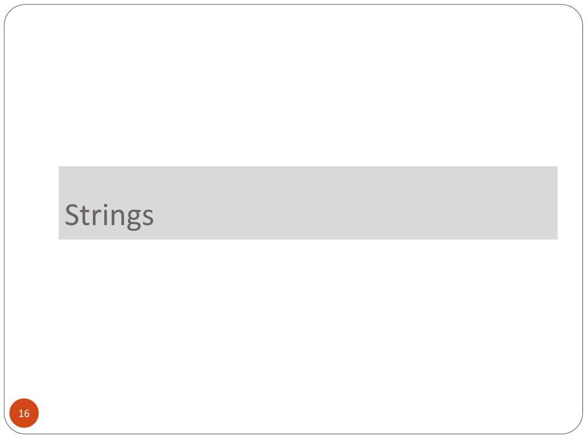The image size is (587, 440).
Task: Click the left edge of the gray title placeholder
Action: pos(60,203)
